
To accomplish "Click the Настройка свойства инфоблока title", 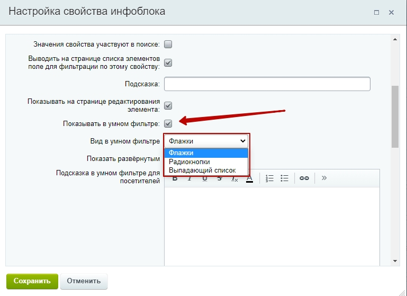I will coord(87,12).
